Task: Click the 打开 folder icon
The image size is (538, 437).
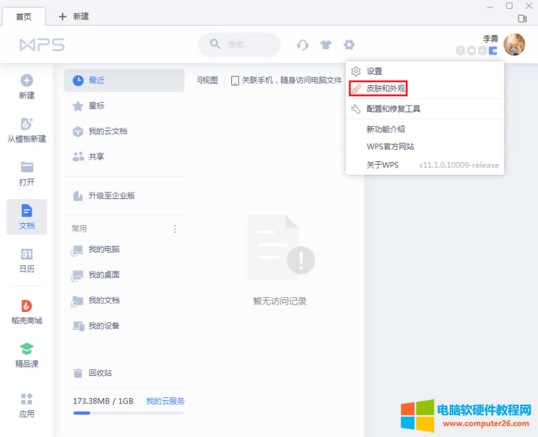Action: (27, 167)
